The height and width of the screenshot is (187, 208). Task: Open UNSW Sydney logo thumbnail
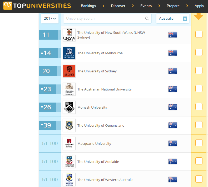coord(69,35)
